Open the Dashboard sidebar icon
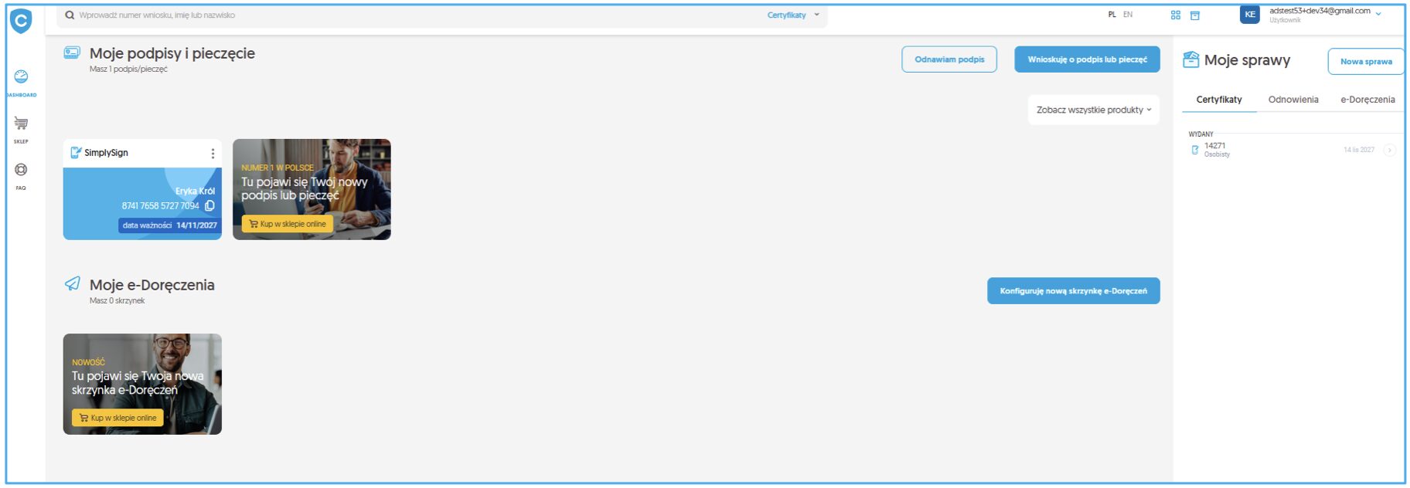This screenshot has width=1410, height=488. click(x=21, y=77)
